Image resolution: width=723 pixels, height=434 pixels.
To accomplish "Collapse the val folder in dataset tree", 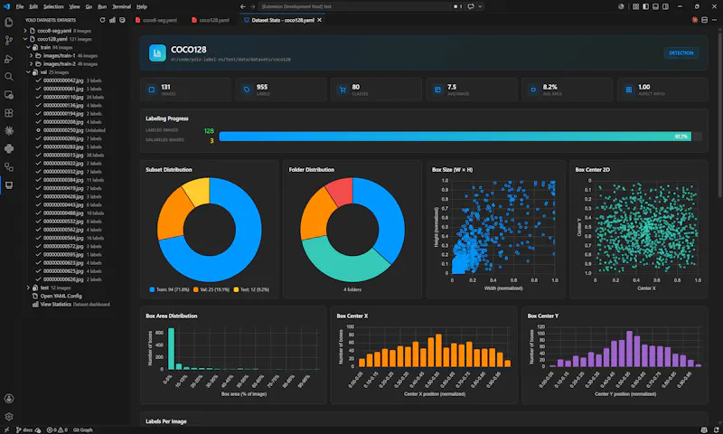I will (29, 72).
